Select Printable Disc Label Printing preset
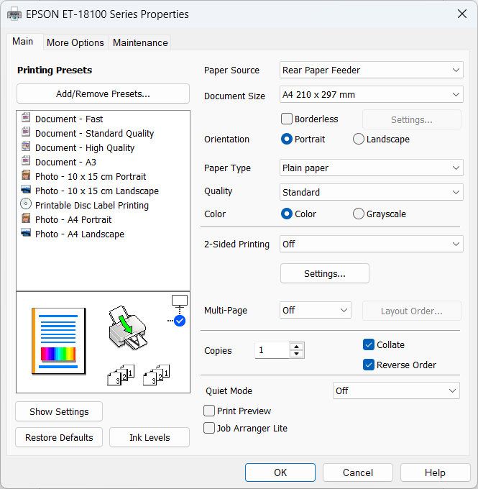 click(92, 205)
